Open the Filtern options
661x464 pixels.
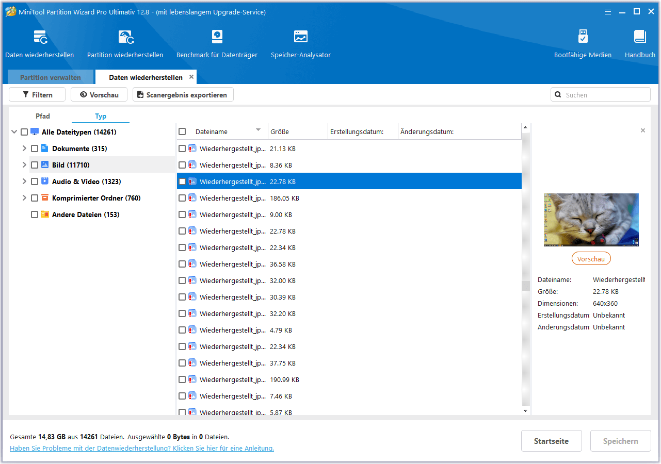tap(37, 95)
